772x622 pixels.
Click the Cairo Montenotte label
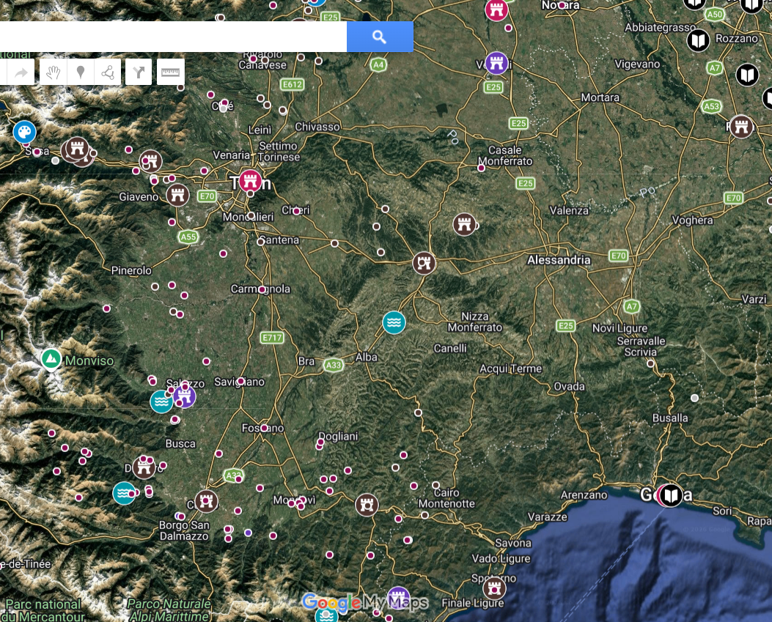[x=446, y=498]
